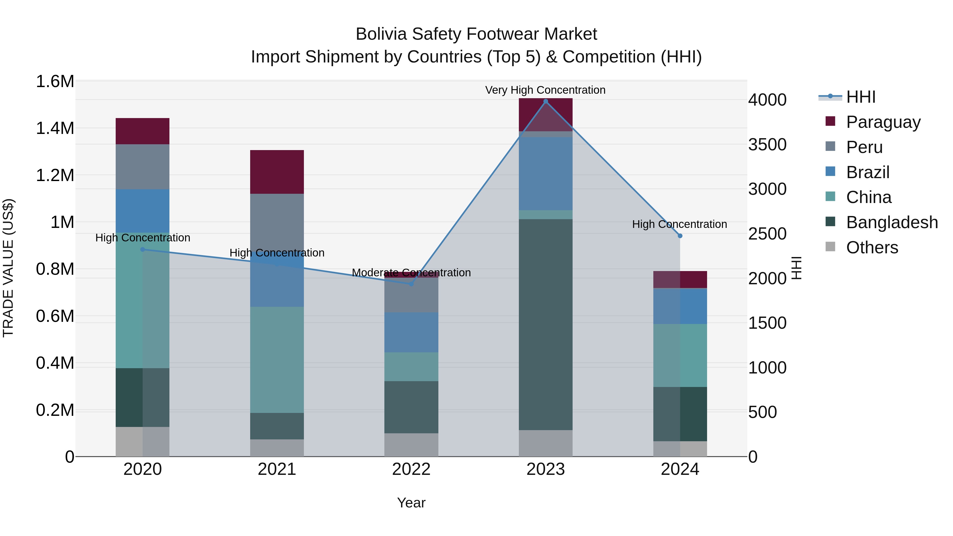The width and height of the screenshot is (953, 536).
Task: Toggle the China legend entry
Action: [x=858, y=197]
